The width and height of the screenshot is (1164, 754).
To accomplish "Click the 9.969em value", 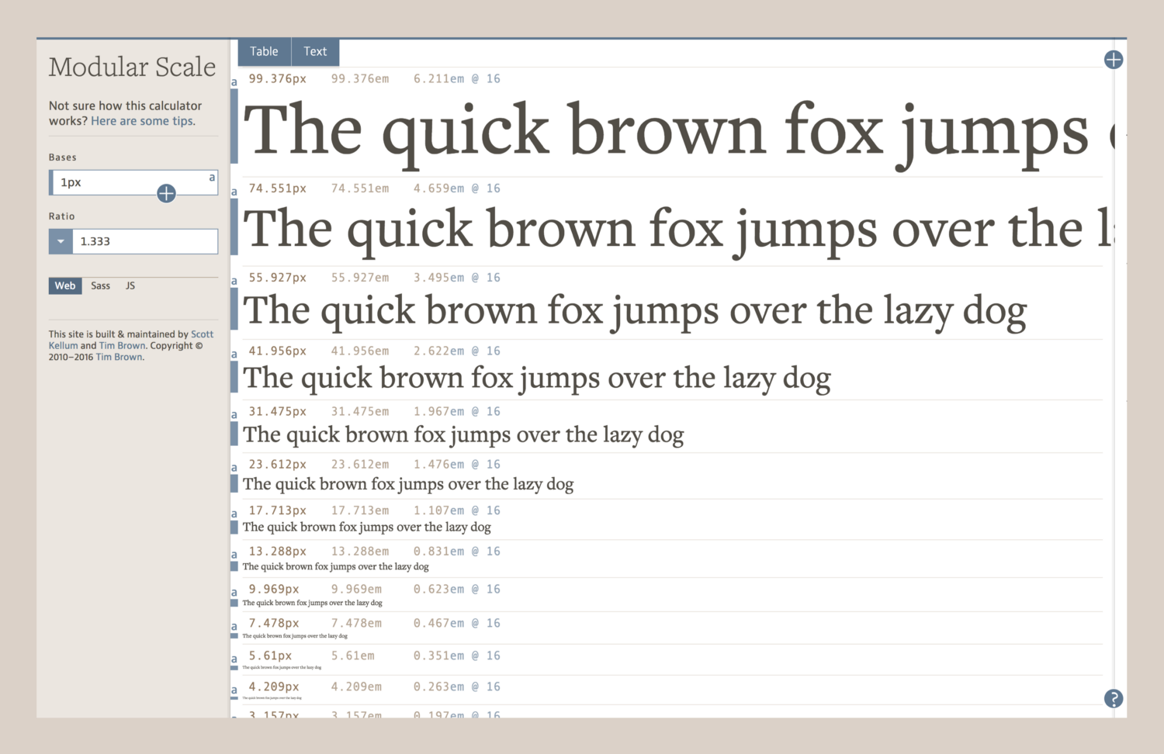I will (x=356, y=590).
